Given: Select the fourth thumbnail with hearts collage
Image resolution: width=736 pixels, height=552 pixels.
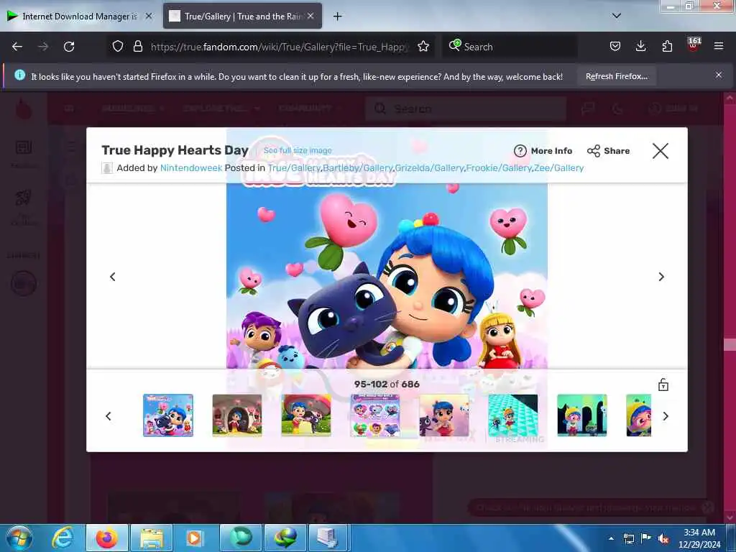Looking at the screenshot, I should [x=375, y=415].
